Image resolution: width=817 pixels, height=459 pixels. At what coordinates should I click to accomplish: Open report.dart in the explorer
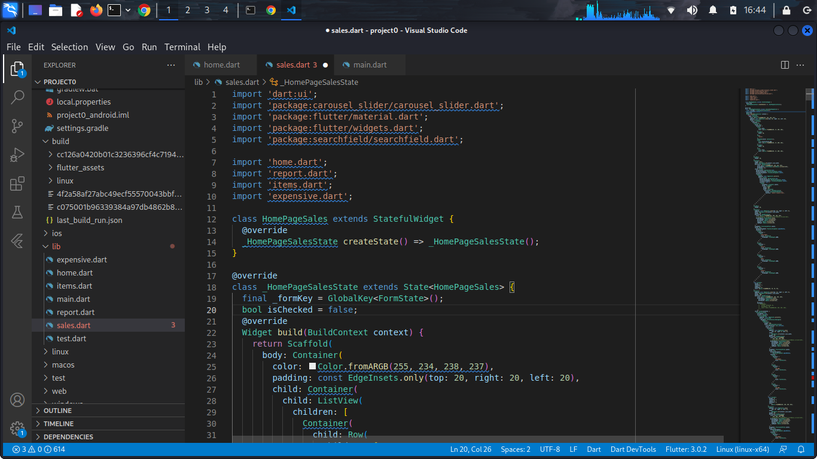108,313
